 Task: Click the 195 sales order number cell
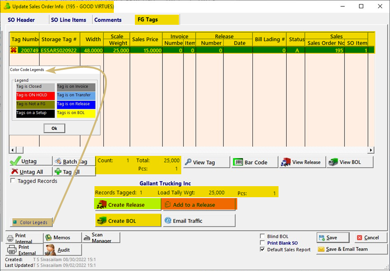[324, 50]
